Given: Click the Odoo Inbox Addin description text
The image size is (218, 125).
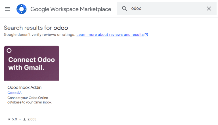Looking at the screenshot, I should click(x=30, y=100).
